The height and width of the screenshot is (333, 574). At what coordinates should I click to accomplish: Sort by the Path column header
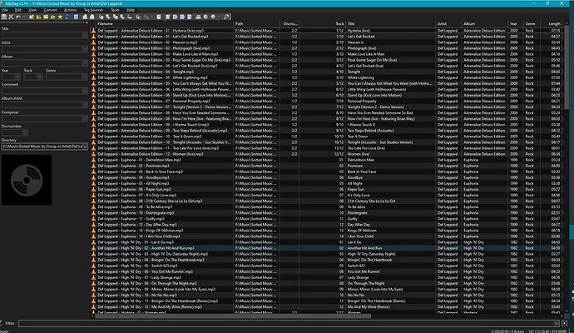click(x=256, y=24)
